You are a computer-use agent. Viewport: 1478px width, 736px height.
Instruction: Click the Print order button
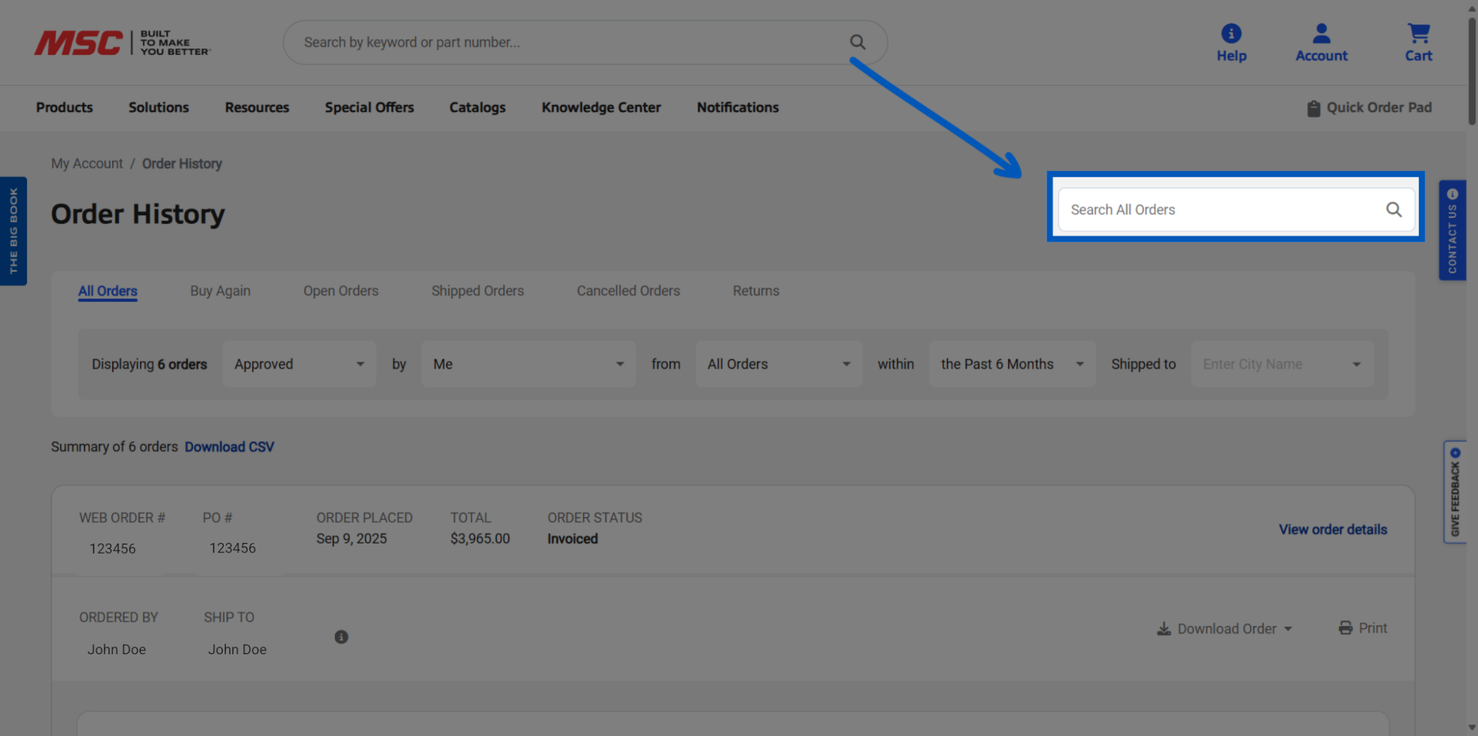[1363, 628]
